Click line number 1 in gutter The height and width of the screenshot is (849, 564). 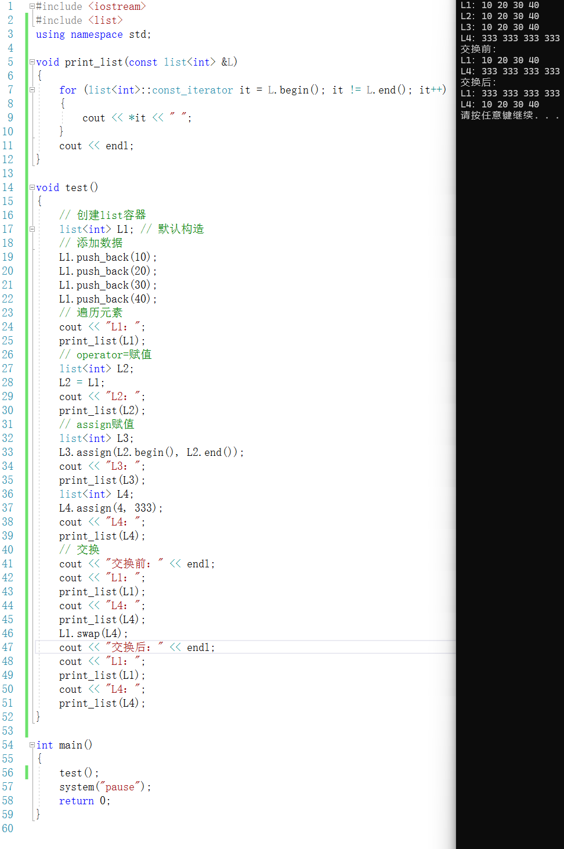10,6
